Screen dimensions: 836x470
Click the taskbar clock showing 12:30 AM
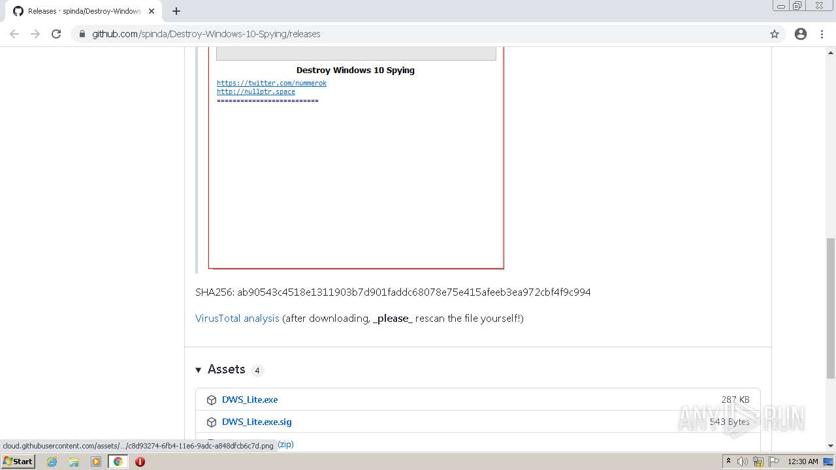point(803,462)
